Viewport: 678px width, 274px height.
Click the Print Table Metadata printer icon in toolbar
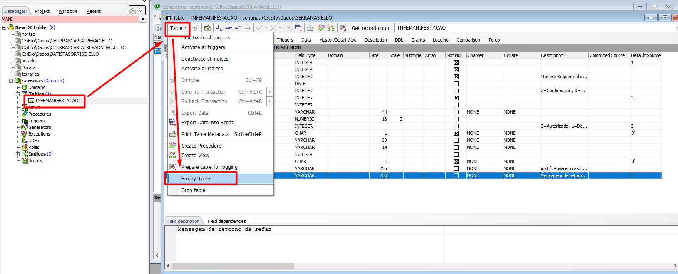(x=310, y=28)
